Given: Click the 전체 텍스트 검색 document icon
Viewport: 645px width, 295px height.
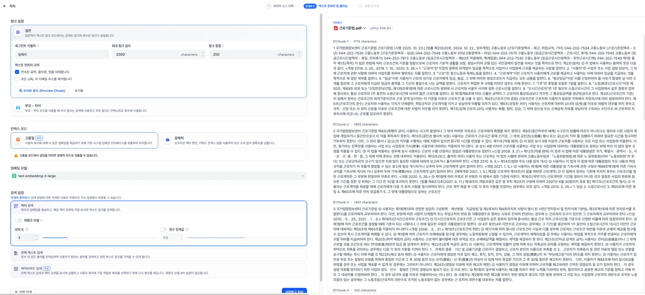Looking at the screenshot, I should [16, 253].
